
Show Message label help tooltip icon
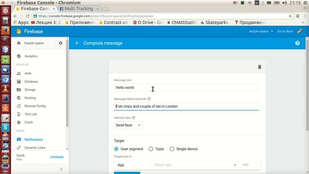coord(149,99)
